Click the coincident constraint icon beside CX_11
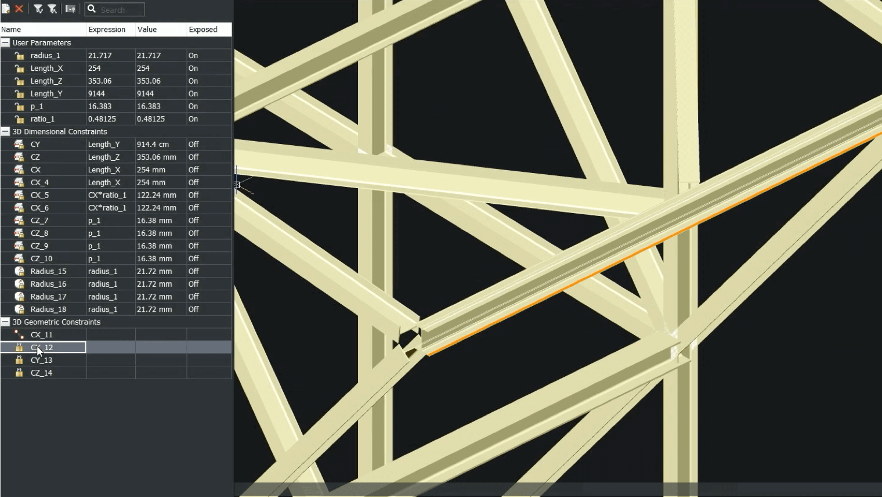This screenshot has width=882, height=497. tap(19, 334)
